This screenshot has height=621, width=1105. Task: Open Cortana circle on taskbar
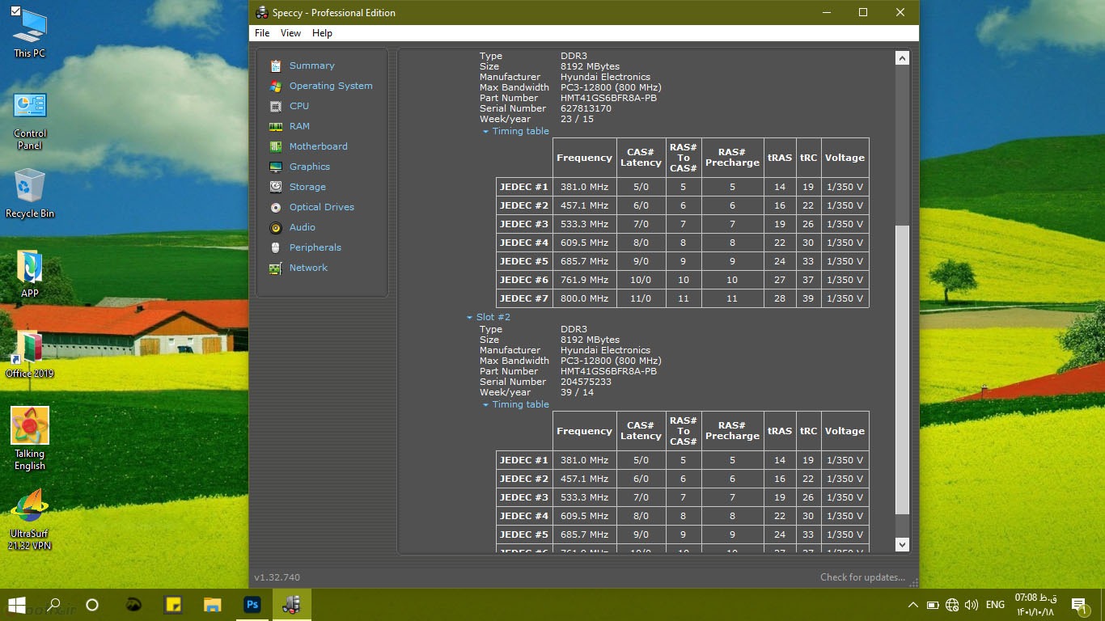(92, 605)
